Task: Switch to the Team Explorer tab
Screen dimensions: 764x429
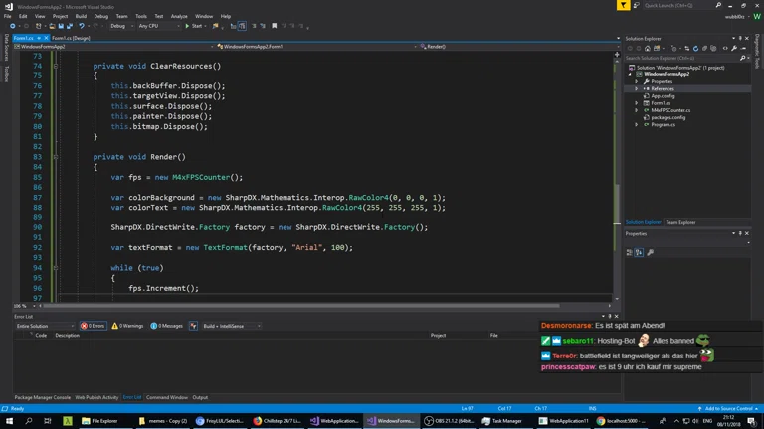Action: [x=680, y=222]
